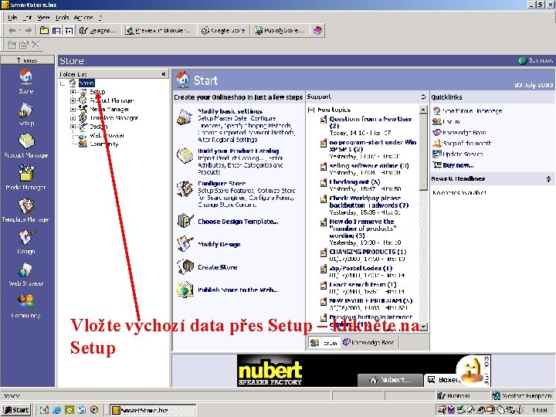Click the Designer... toolbar button
This screenshot has width=556, height=417.
[98, 30]
